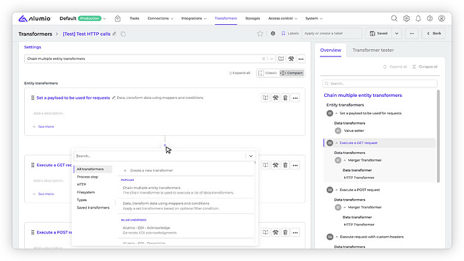Open the tools icon next to the Chain settings field

click(291, 59)
